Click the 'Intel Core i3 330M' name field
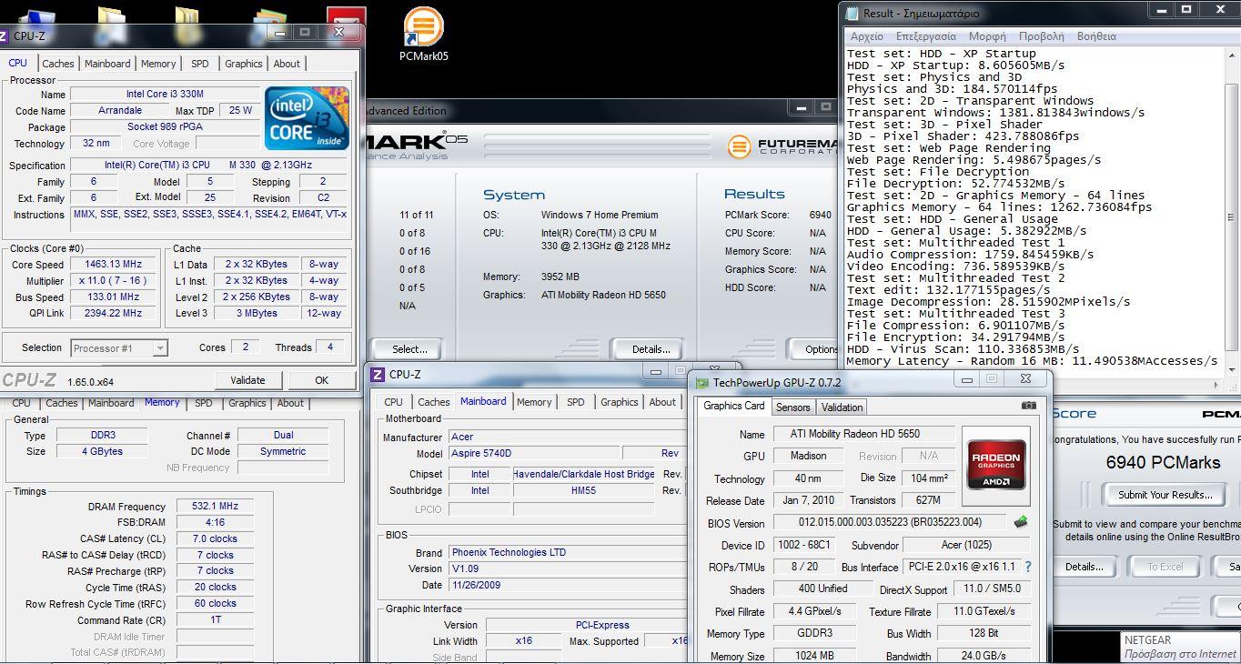The width and height of the screenshot is (1241, 664). click(165, 95)
